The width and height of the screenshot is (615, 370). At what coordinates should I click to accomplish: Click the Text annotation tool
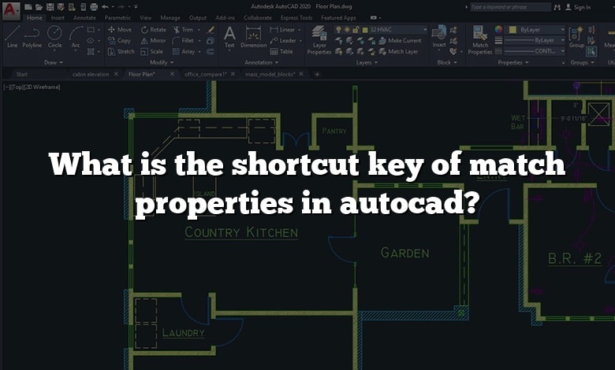(229, 36)
